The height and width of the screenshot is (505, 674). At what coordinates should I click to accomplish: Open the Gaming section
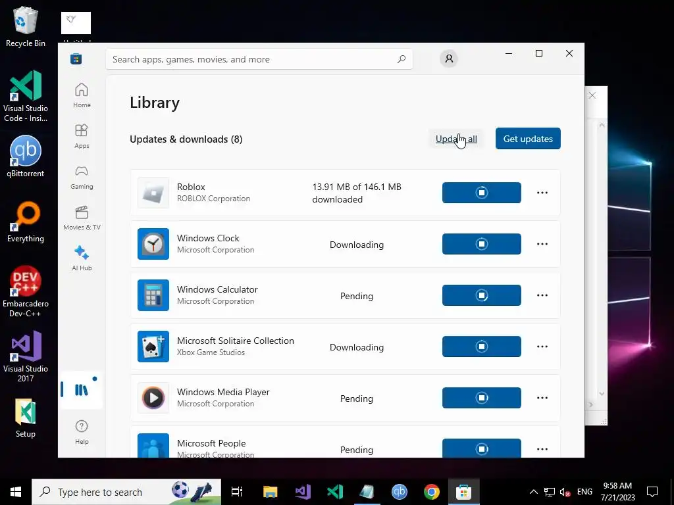pos(82,177)
